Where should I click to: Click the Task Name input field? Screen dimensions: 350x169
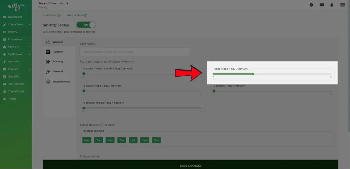pyautogui.click(x=135, y=52)
